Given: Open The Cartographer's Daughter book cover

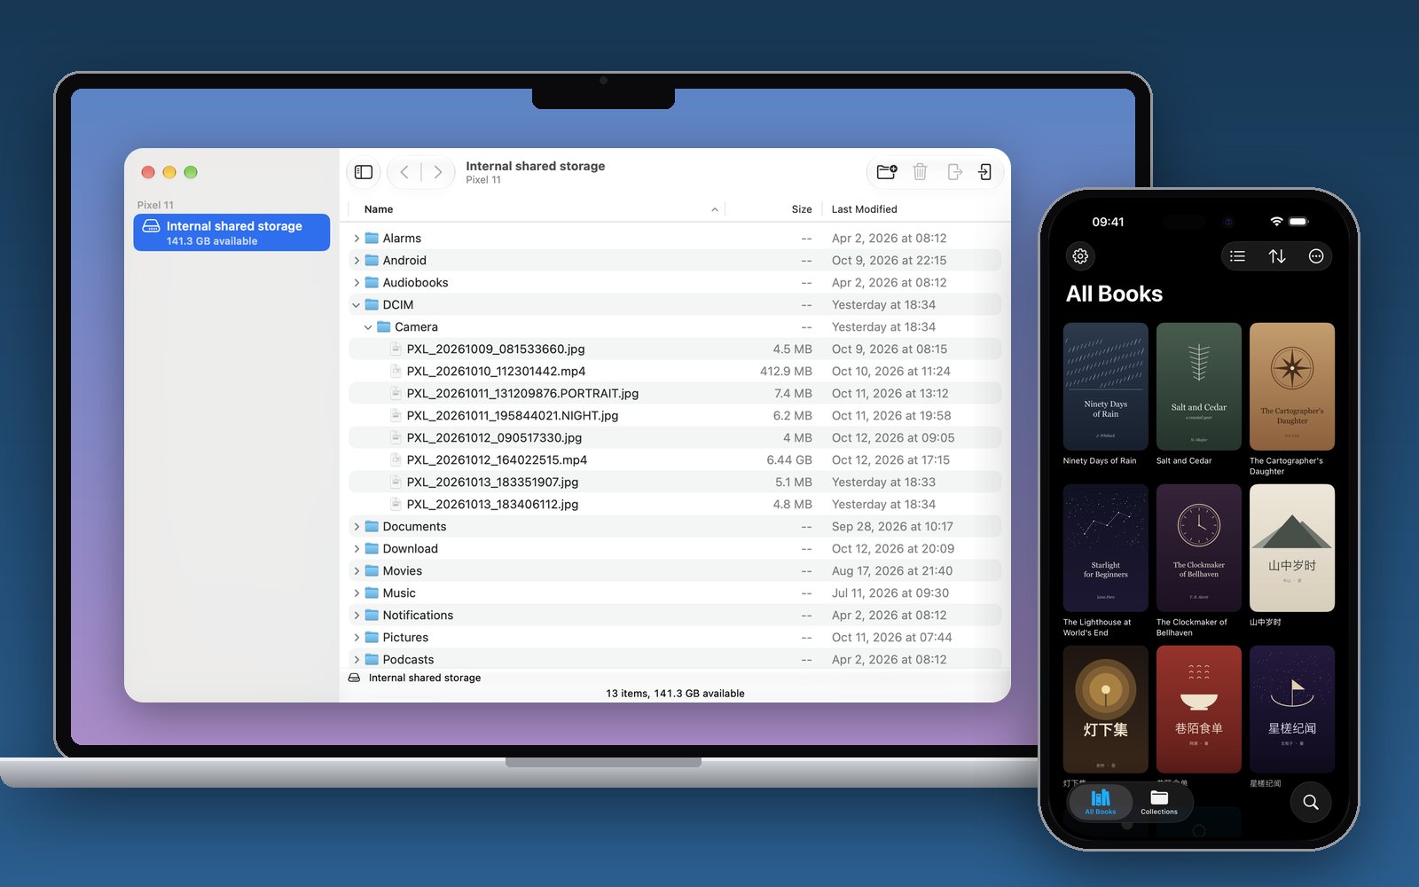Looking at the screenshot, I should (1292, 387).
